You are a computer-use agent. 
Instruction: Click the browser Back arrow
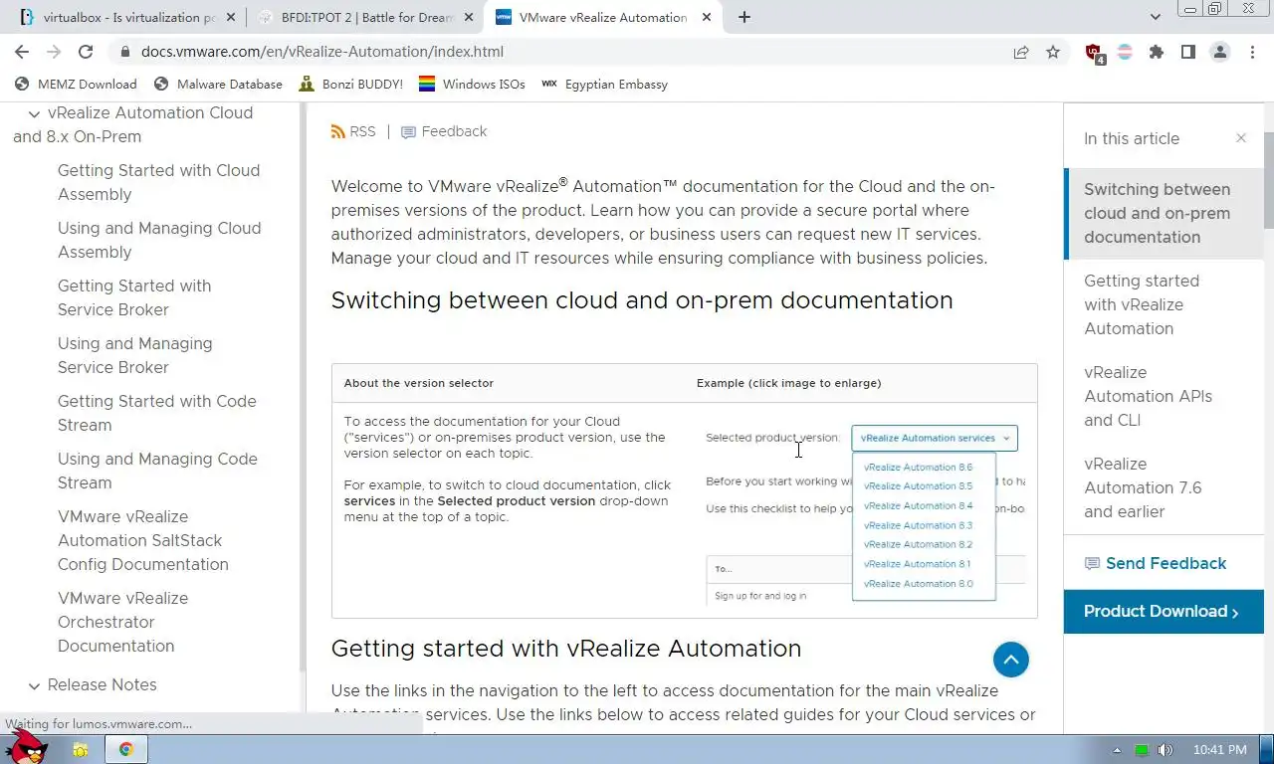pos(22,52)
